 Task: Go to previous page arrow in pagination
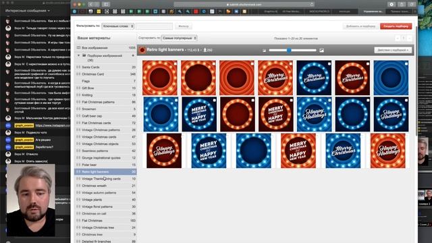click(398, 38)
